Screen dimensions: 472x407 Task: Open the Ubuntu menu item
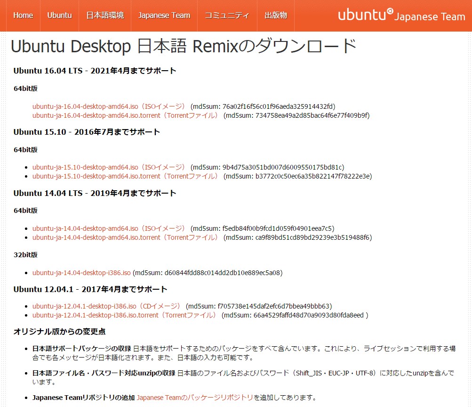60,16
